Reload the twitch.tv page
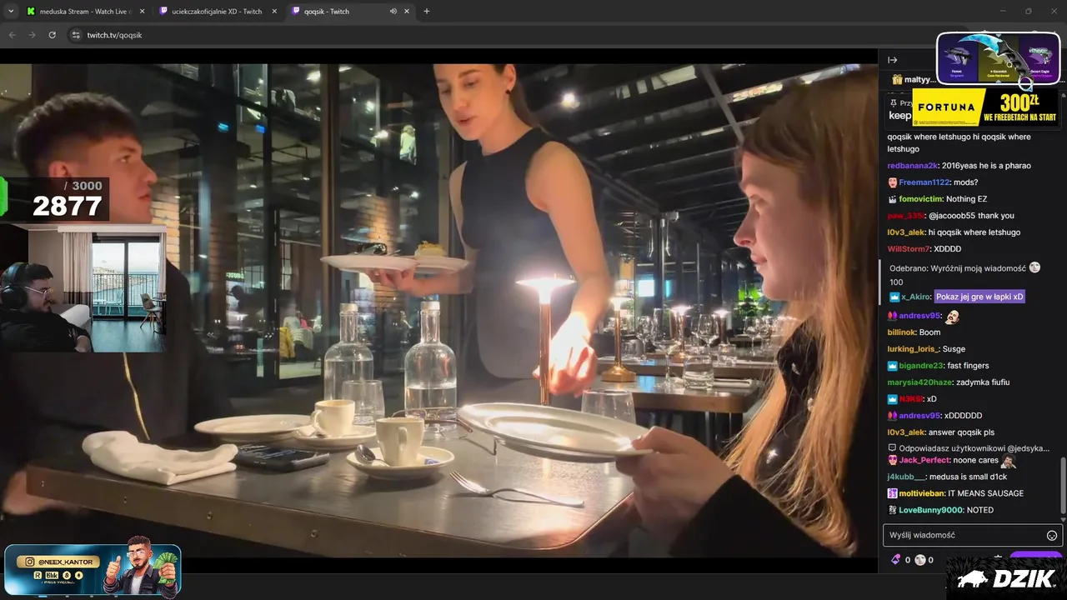This screenshot has height=600, width=1067. [x=52, y=35]
